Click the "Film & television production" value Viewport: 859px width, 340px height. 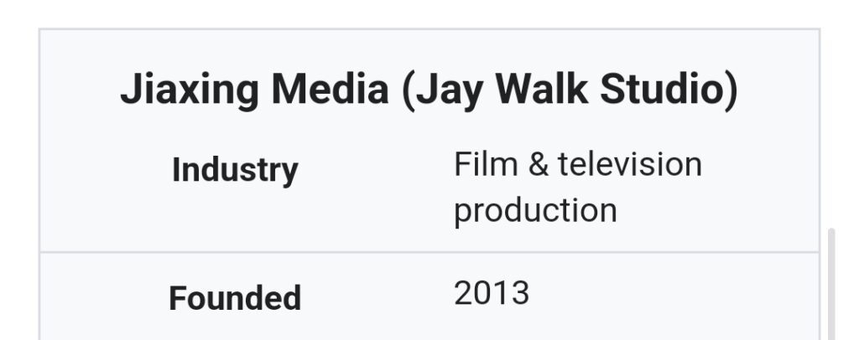click(577, 187)
